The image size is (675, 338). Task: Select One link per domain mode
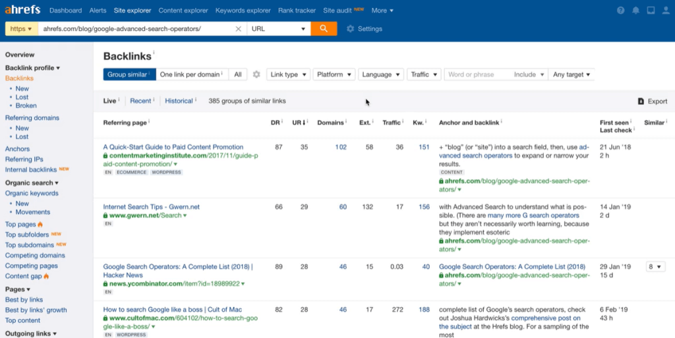[192, 74]
